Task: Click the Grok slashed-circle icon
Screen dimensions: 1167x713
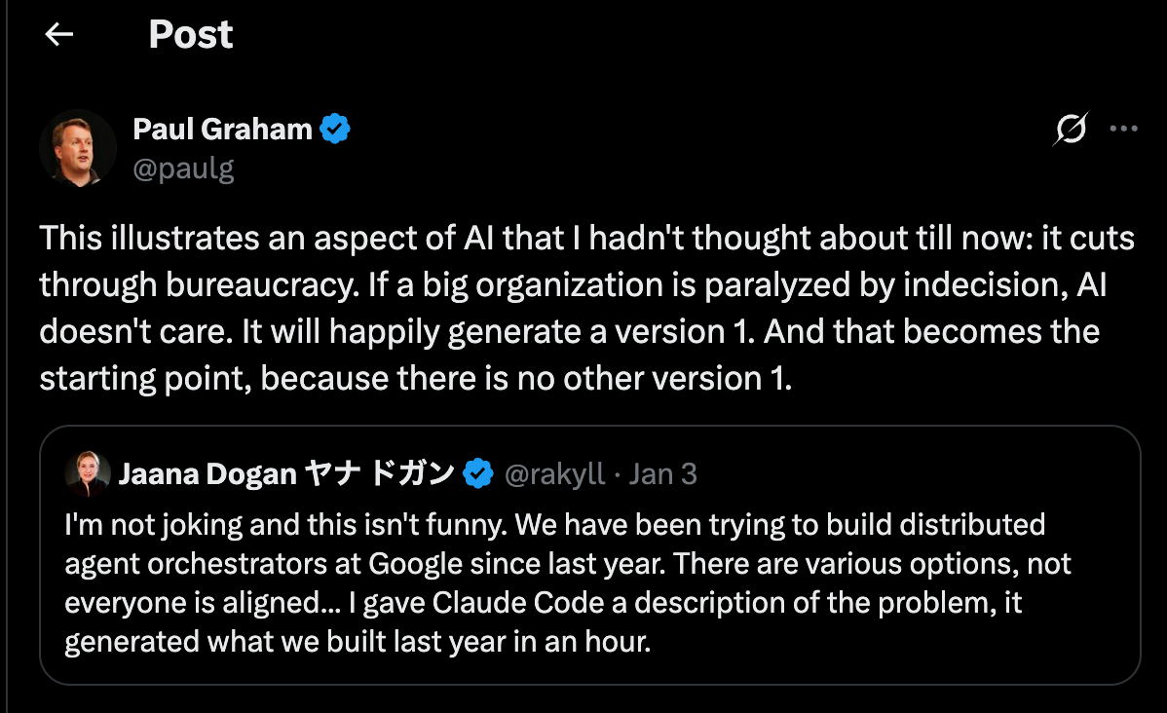Action: (x=1070, y=130)
